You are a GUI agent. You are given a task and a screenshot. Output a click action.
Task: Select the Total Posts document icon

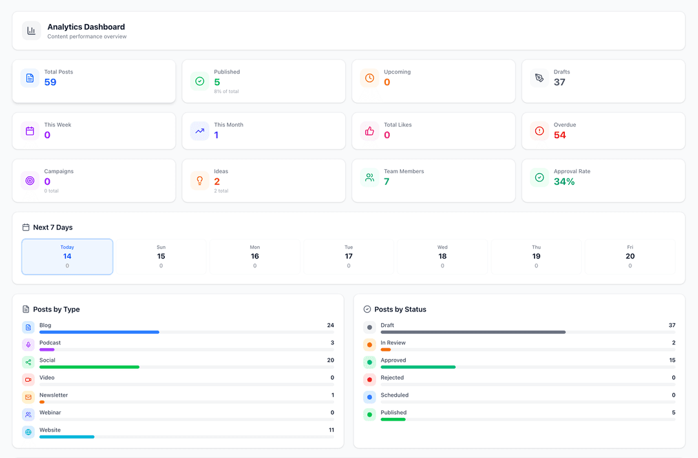point(29,78)
